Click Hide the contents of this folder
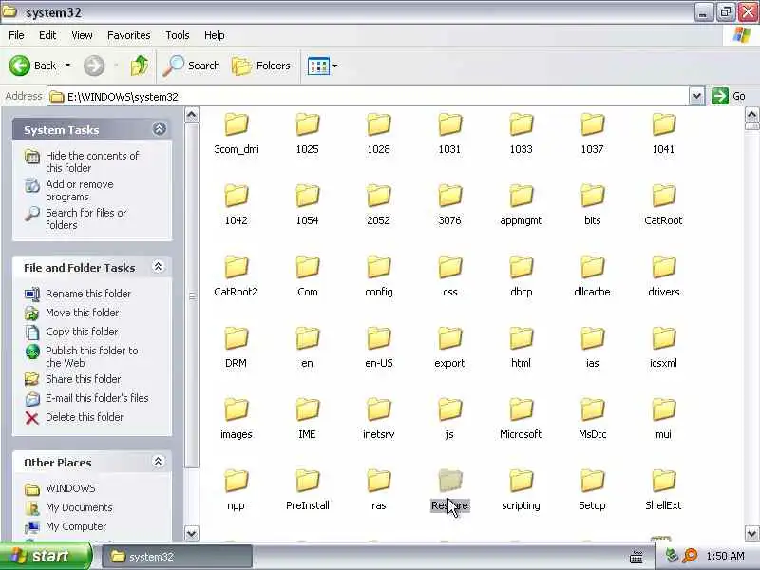The width and height of the screenshot is (760, 570). coord(92,161)
